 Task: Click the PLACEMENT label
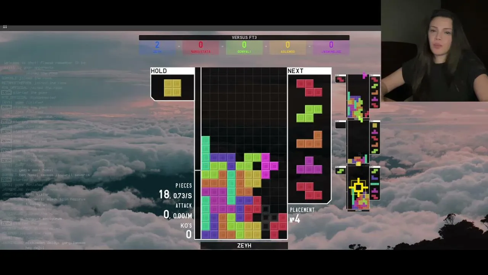point(302,210)
